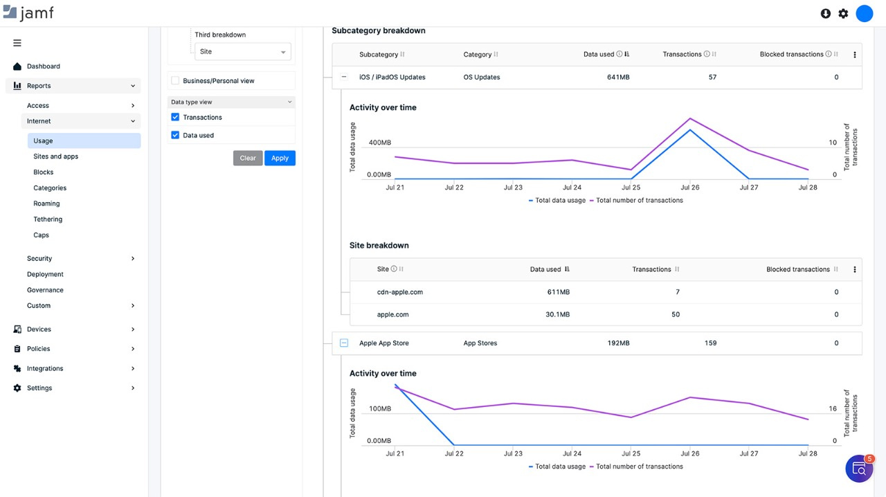Collapse the iOS / iPadOS Updates row
The height and width of the screenshot is (497, 886).
344,78
